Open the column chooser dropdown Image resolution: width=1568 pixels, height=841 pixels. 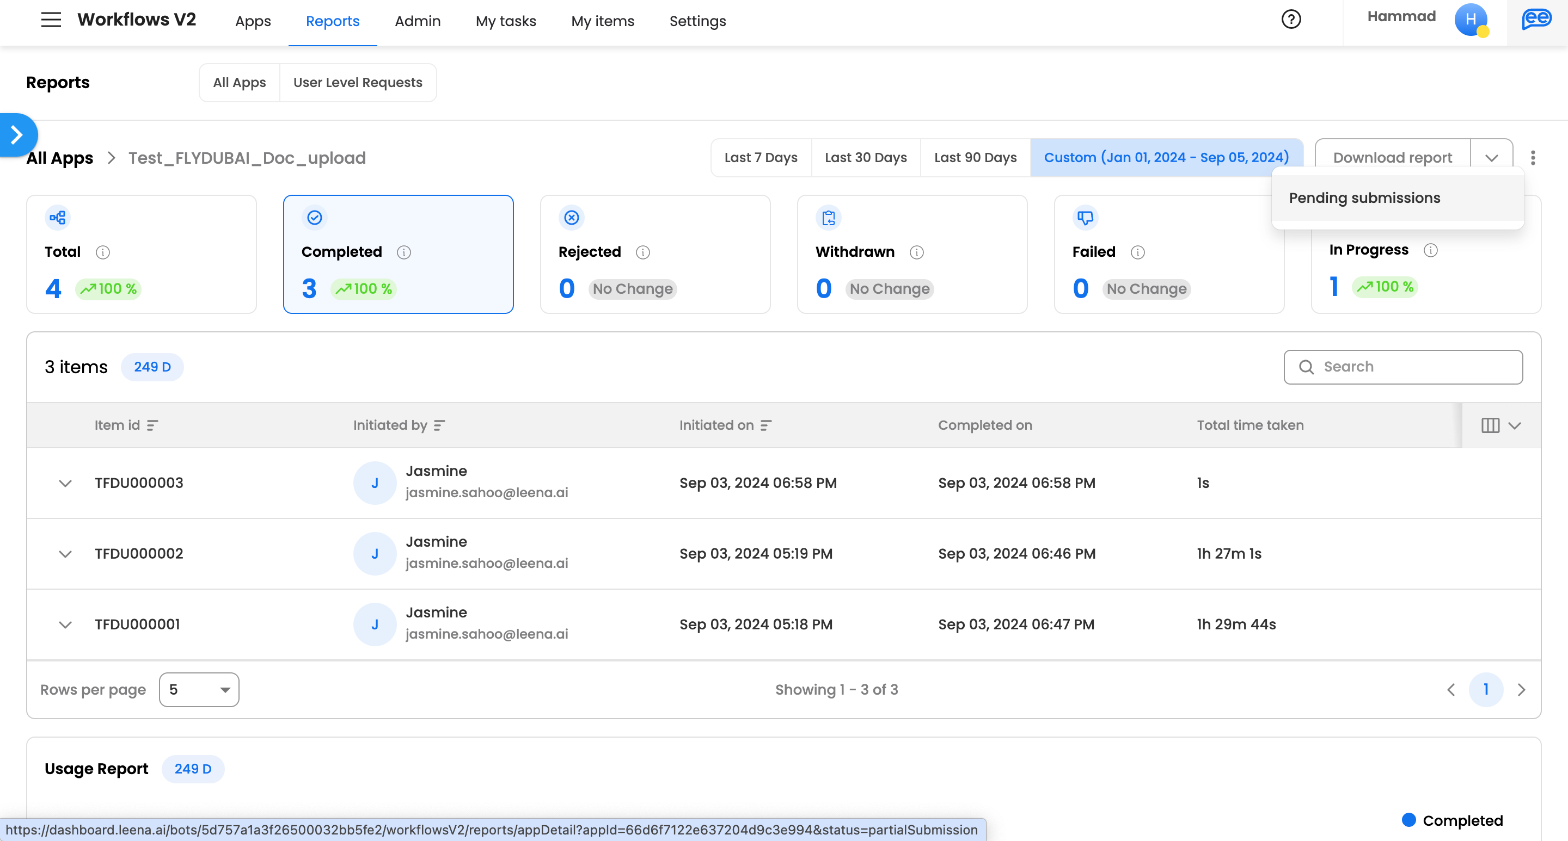pyautogui.click(x=1500, y=425)
